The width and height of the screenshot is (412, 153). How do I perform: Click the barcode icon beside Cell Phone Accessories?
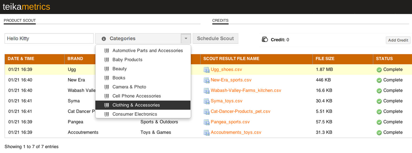[x=106, y=96]
